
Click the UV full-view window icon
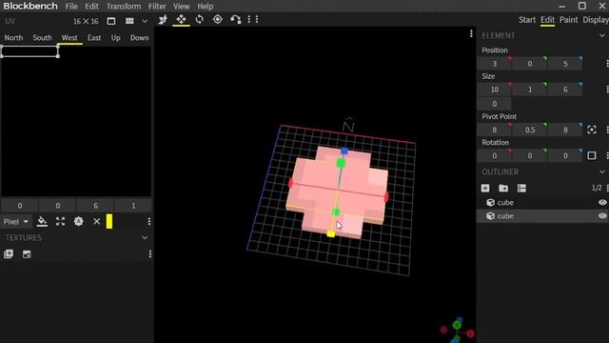click(x=111, y=21)
